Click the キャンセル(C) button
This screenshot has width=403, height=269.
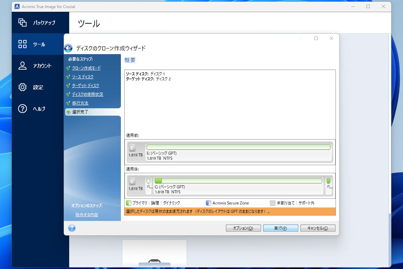tap(318, 228)
